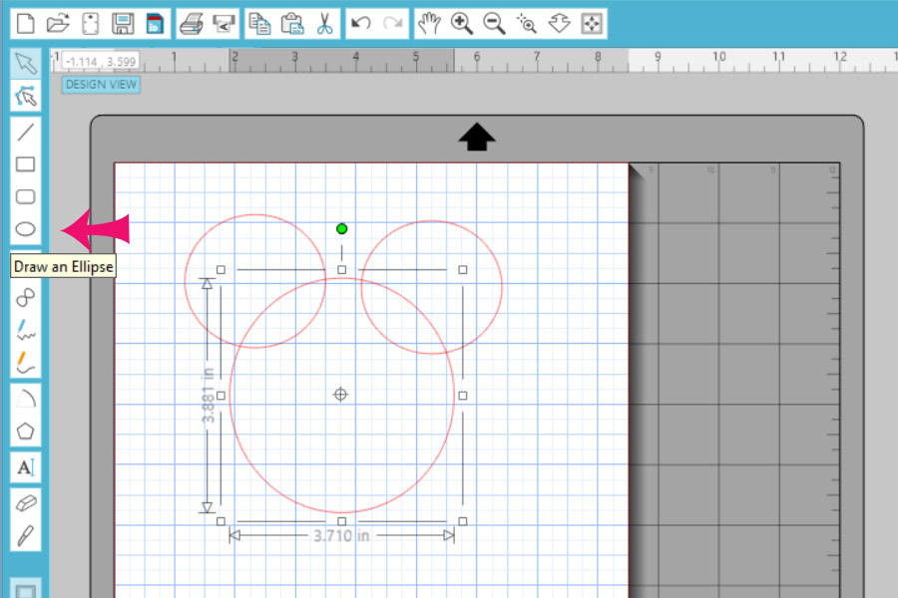This screenshot has height=598, width=898.
Task: Activate the hand pan tool
Action: (x=429, y=24)
